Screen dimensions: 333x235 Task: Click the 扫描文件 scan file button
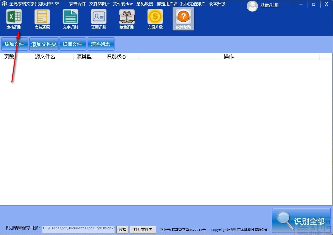click(73, 44)
